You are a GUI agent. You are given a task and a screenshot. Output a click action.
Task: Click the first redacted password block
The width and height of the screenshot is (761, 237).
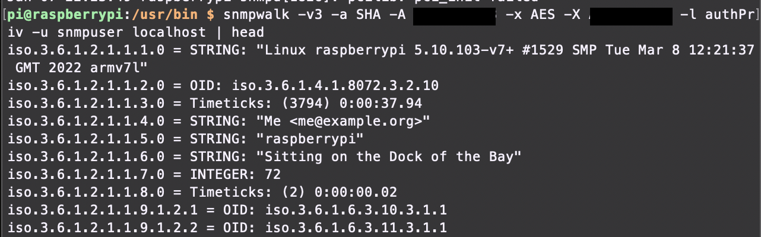pos(455,15)
